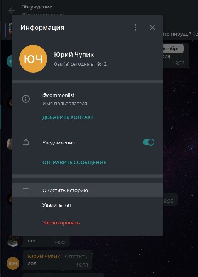198x277 pixels.
Task: Toggle the Уведомления switch off
Action: (x=149, y=142)
